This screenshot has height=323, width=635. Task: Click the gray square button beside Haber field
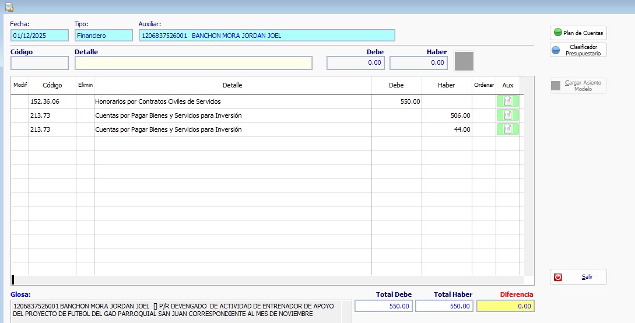464,62
